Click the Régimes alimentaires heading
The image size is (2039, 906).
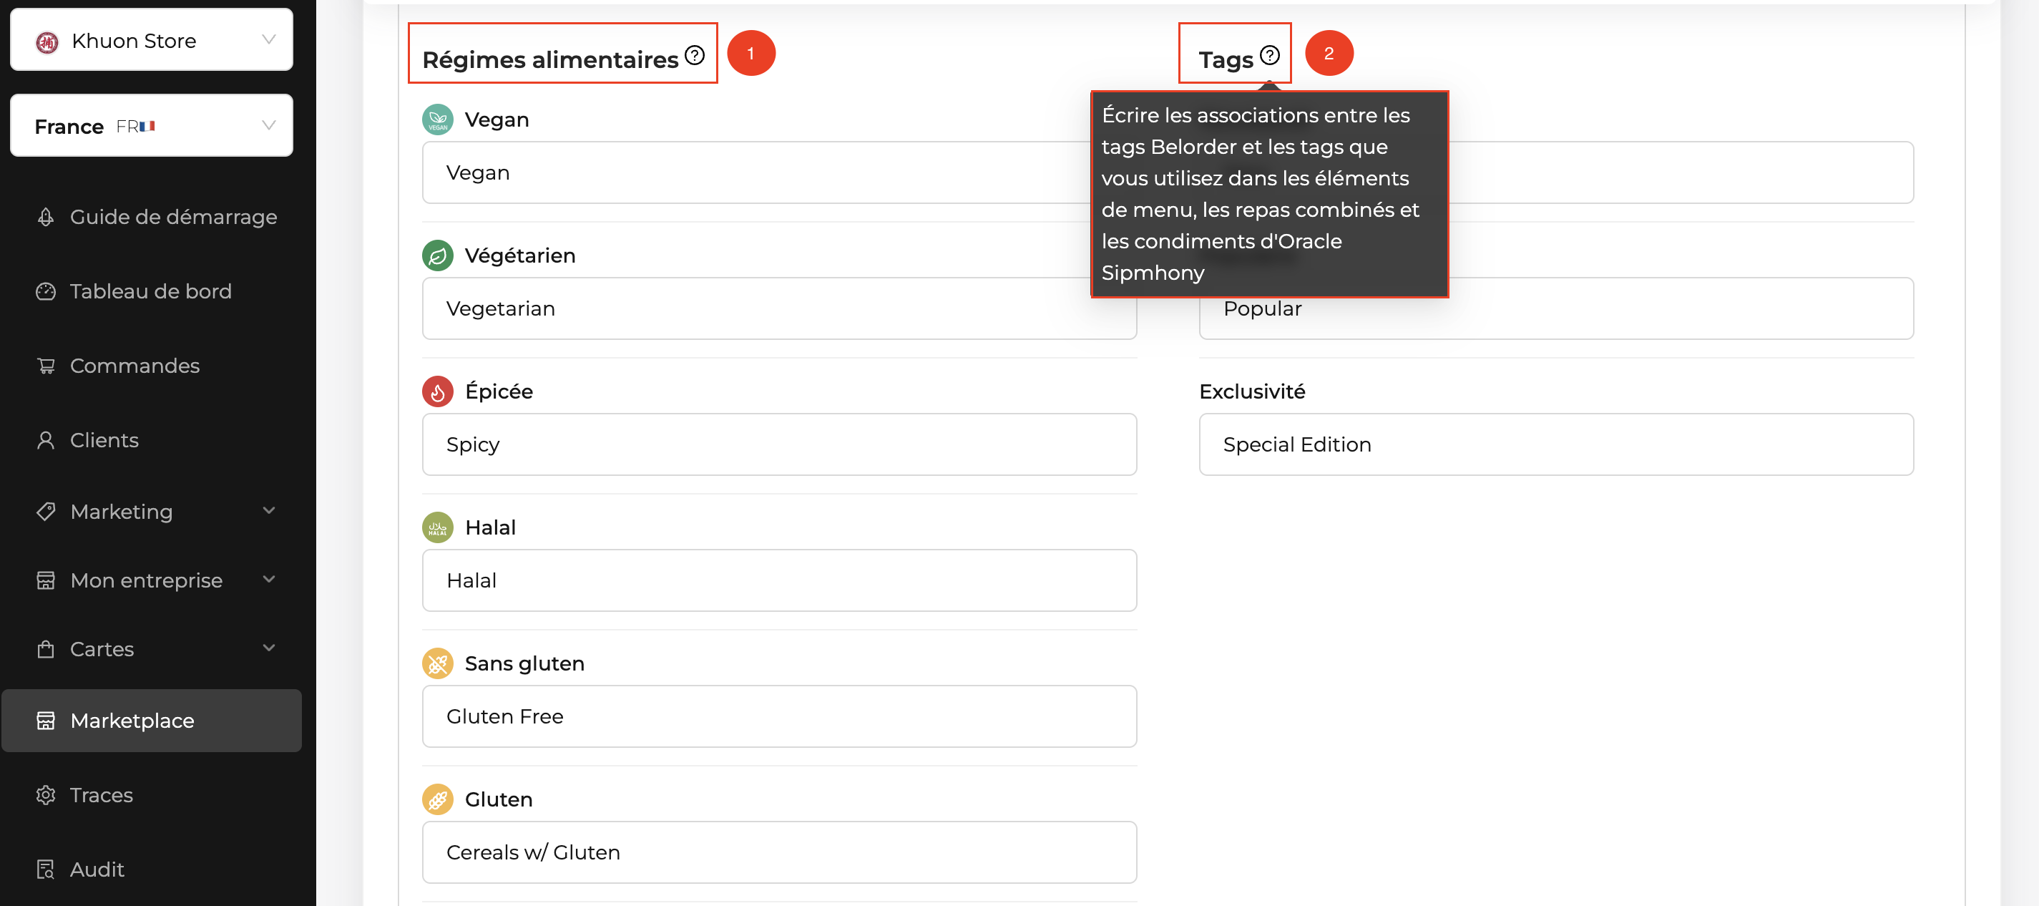coord(550,59)
